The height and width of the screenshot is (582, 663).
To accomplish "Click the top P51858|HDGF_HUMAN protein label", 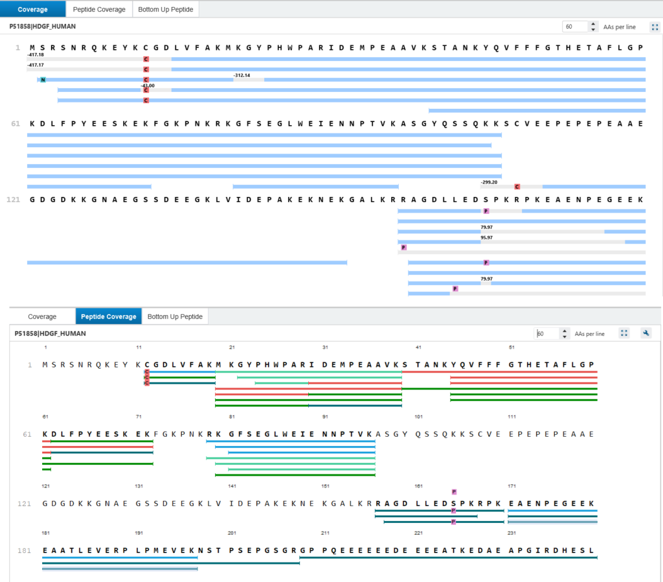I will (x=43, y=26).
